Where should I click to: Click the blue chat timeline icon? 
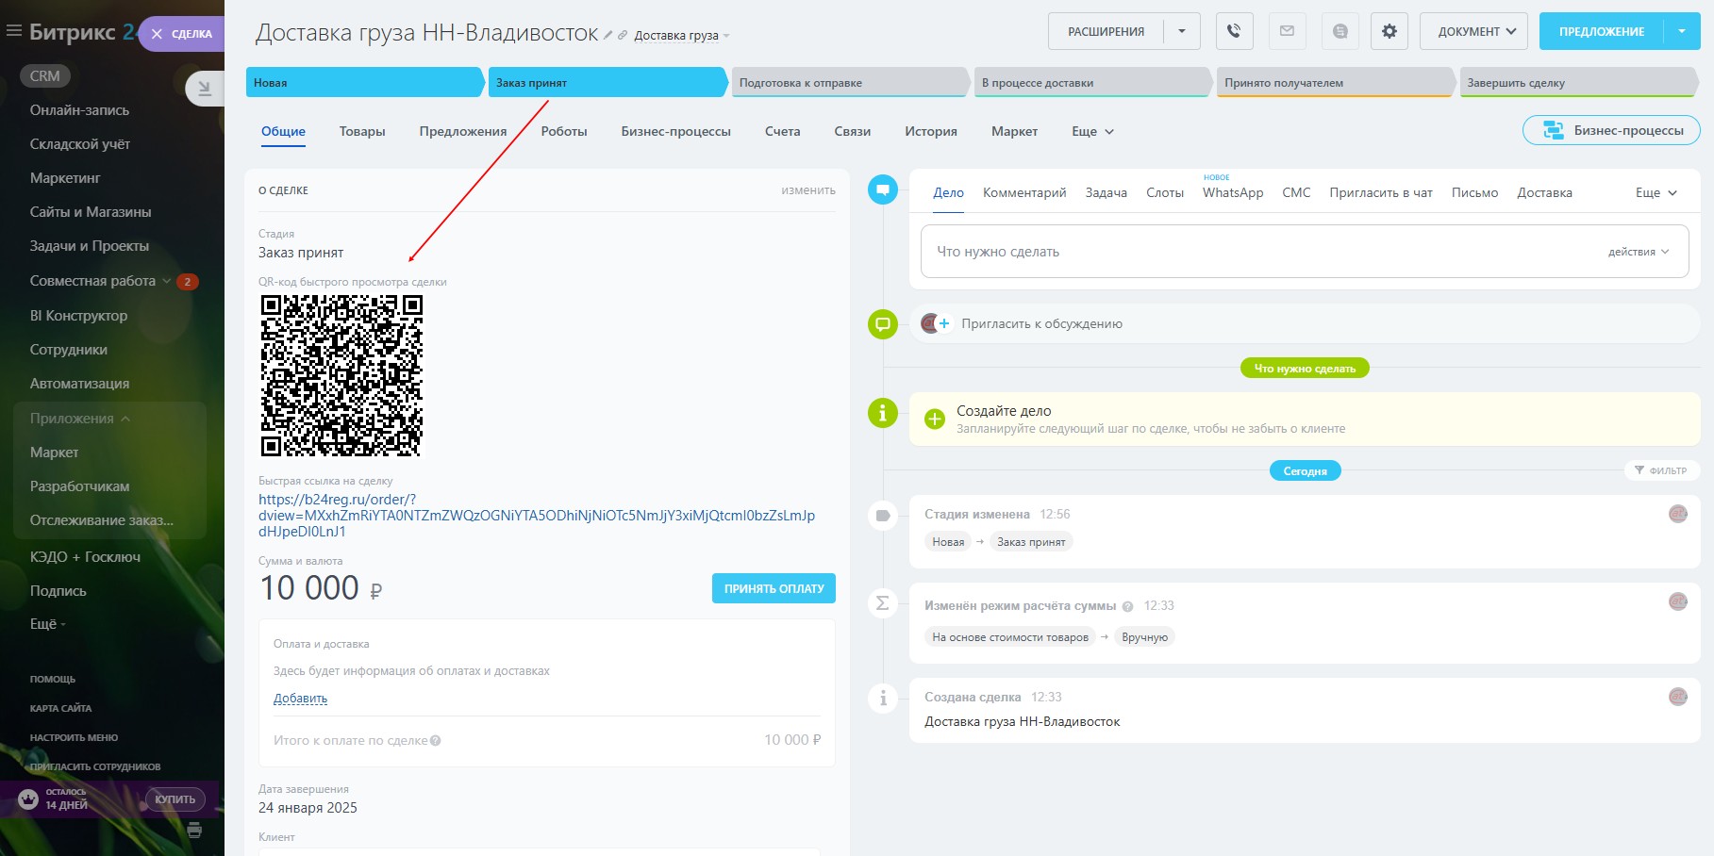point(882,189)
